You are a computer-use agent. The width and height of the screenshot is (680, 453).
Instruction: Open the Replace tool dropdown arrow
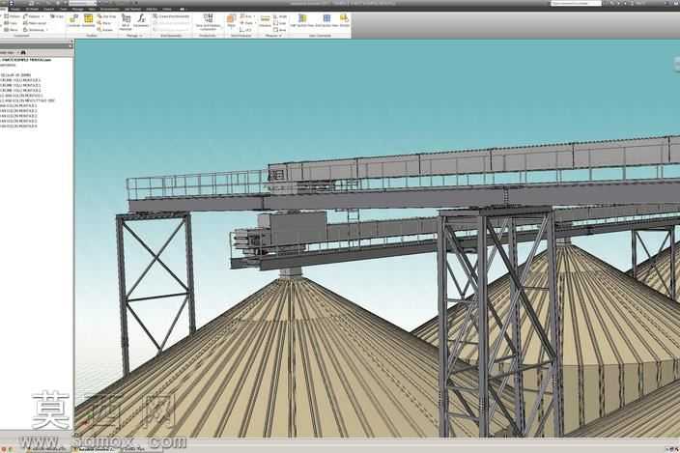(x=42, y=16)
